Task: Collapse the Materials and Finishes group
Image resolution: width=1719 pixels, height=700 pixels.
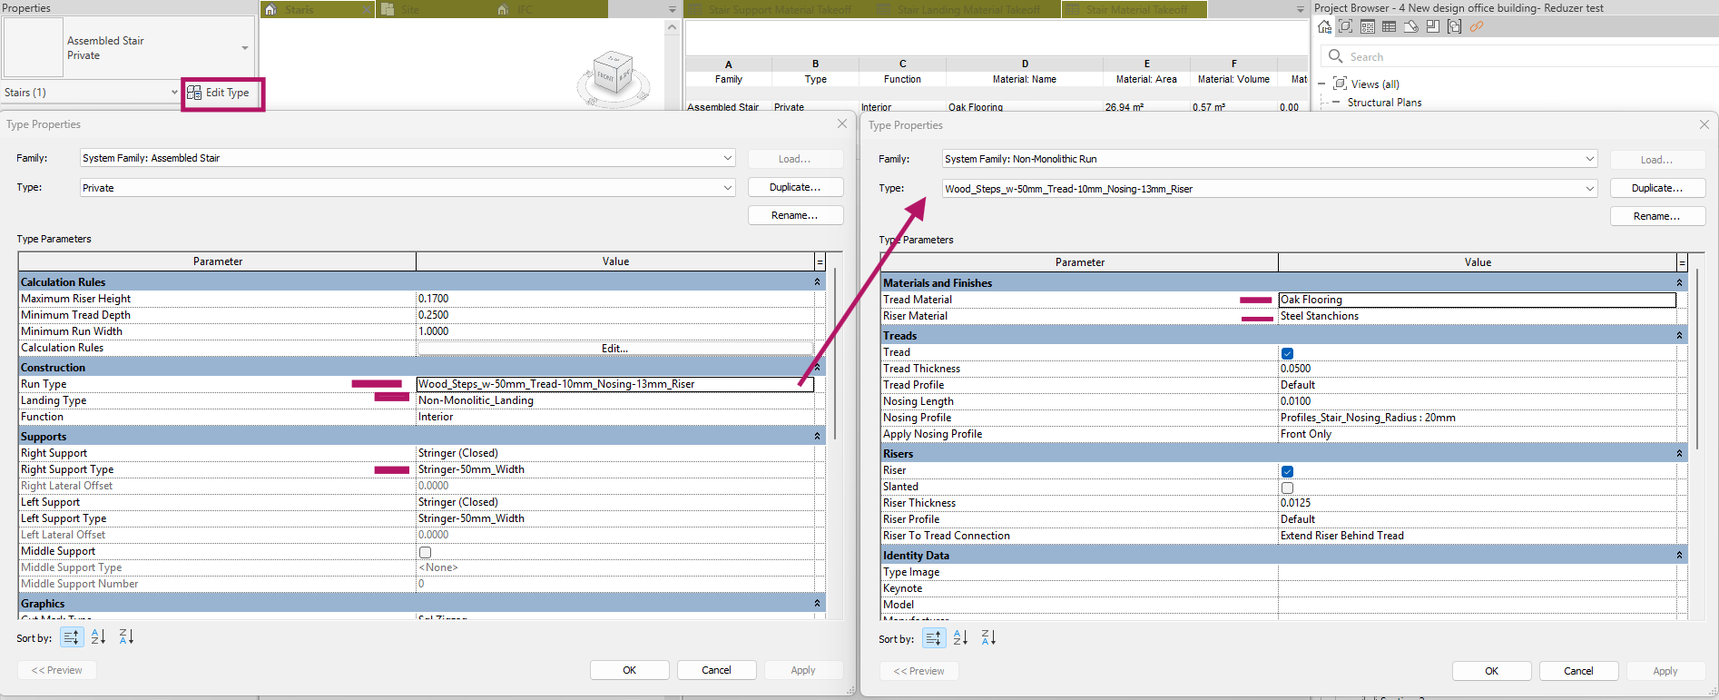Action: 1679,283
